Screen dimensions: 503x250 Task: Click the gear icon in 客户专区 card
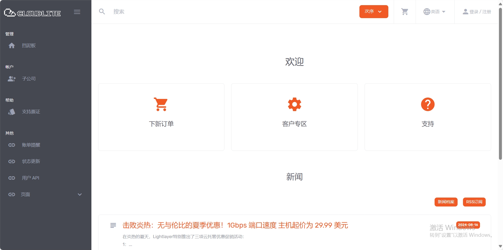click(x=294, y=104)
